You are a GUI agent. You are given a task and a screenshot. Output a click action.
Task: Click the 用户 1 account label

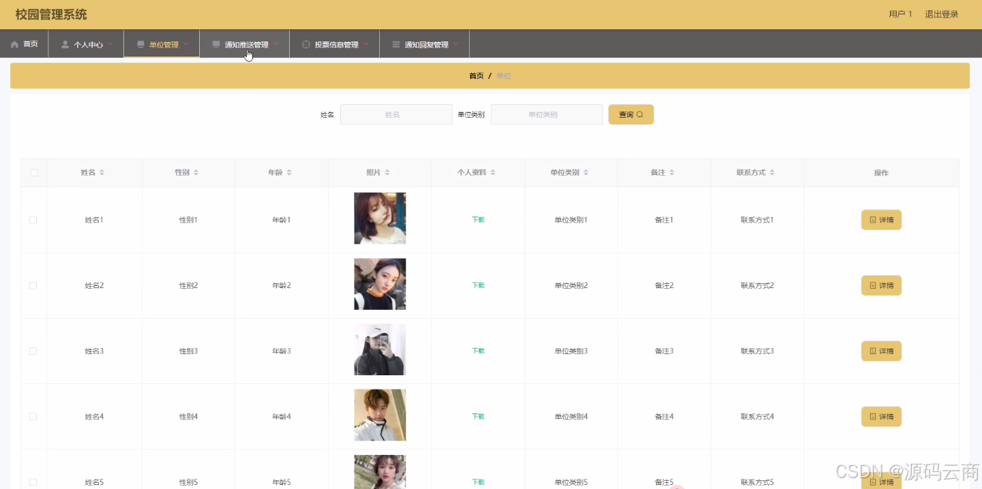tap(900, 14)
